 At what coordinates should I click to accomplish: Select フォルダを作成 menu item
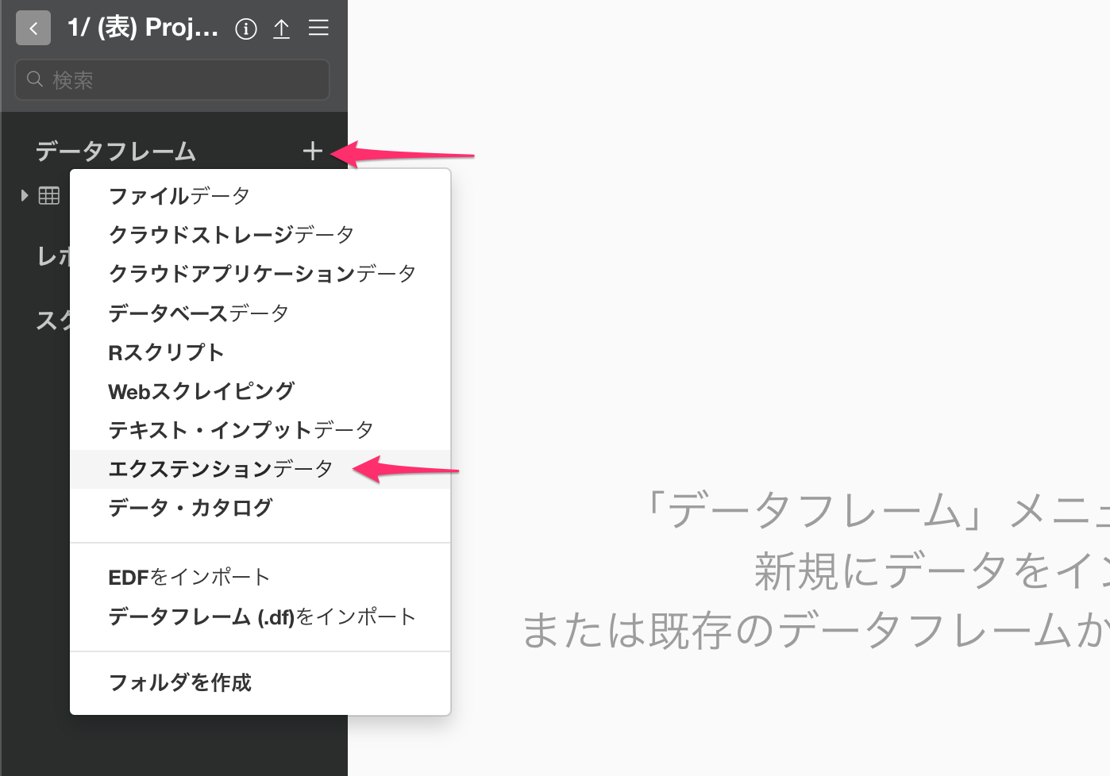pyautogui.click(x=260, y=682)
